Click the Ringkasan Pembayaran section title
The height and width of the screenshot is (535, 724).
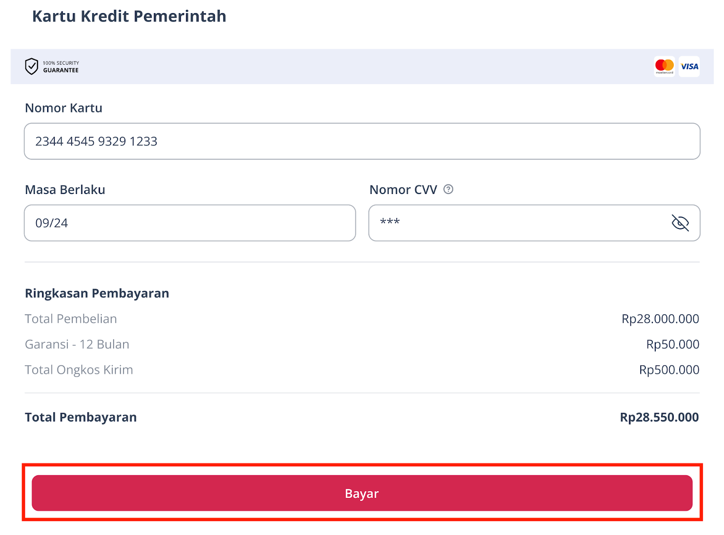[97, 293]
